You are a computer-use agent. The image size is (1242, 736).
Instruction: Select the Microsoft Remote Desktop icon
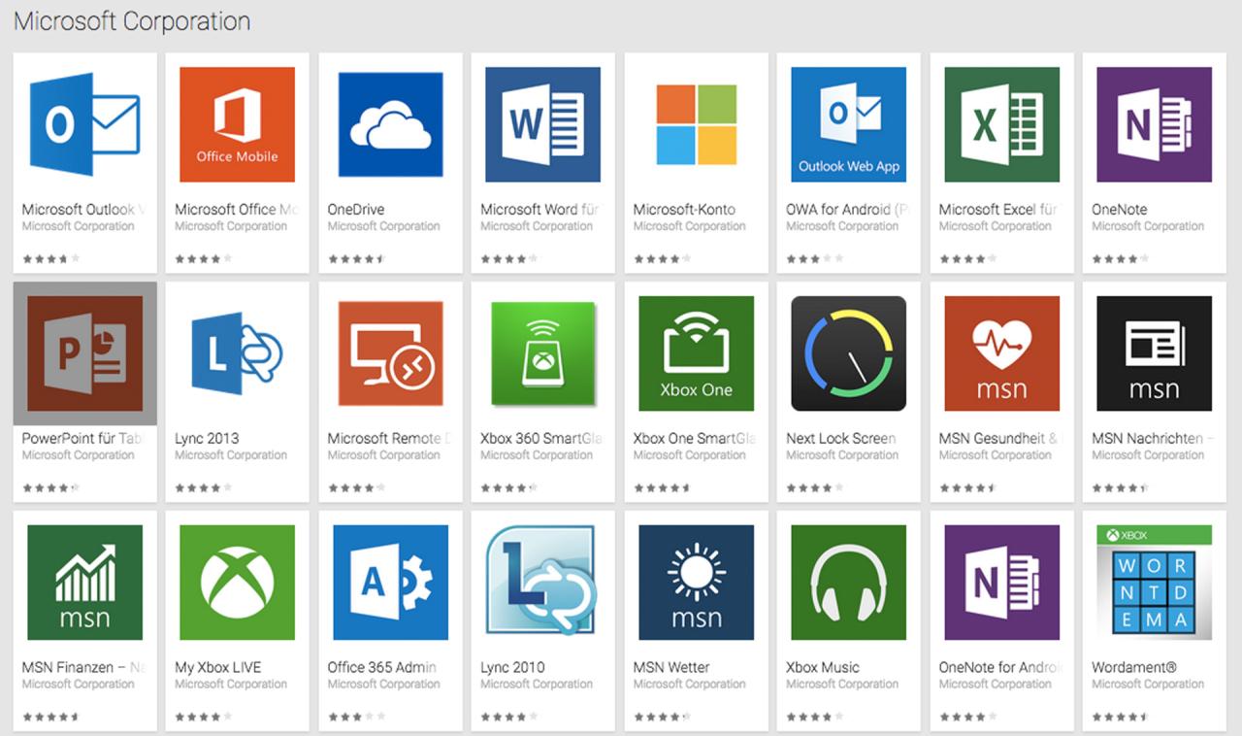point(390,353)
